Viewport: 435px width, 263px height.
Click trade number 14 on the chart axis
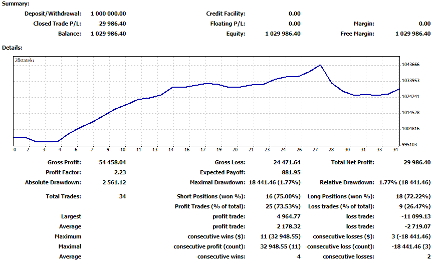(171, 149)
